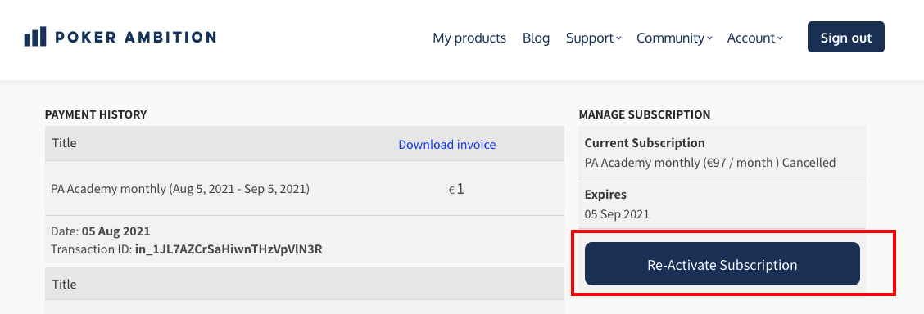This screenshot has height=314, width=924.
Task: Click the Re-Activate Subscription button
Action: [x=722, y=264]
